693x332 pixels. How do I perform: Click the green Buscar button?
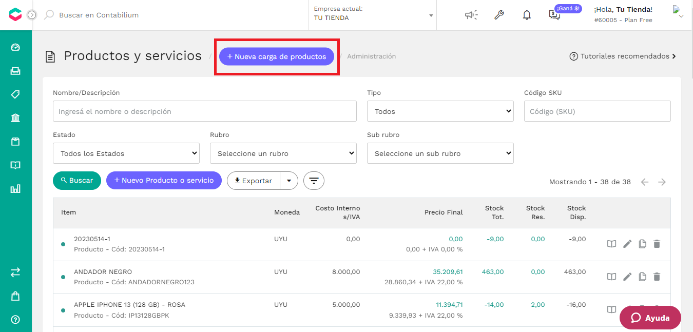(x=77, y=181)
